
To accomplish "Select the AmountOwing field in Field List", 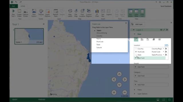I will [x=102, y=33].
